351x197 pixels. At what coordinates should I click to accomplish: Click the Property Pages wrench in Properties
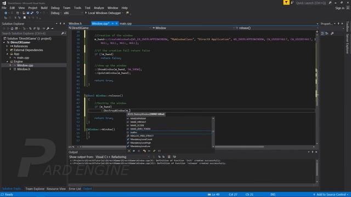click(x=332, y=33)
